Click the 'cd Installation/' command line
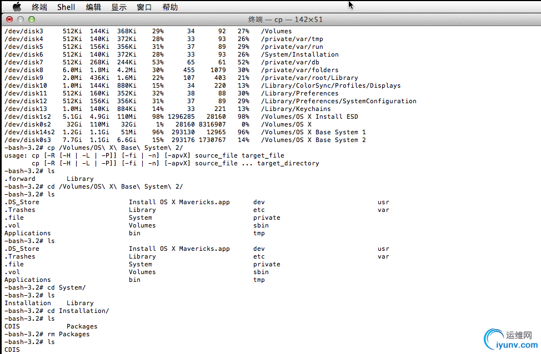Screen dimensions: 541x354 click(78, 311)
